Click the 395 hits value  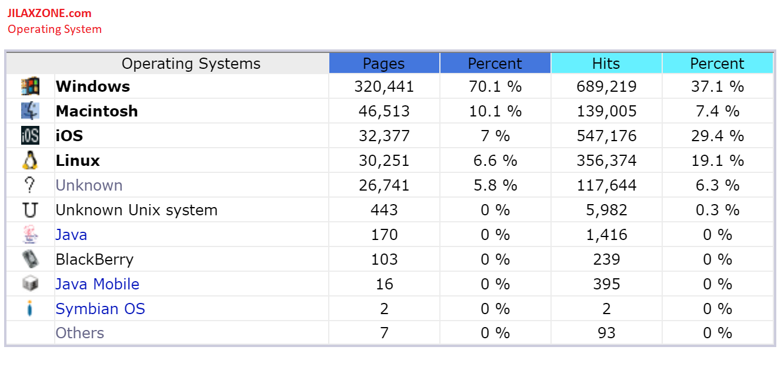[x=606, y=284]
